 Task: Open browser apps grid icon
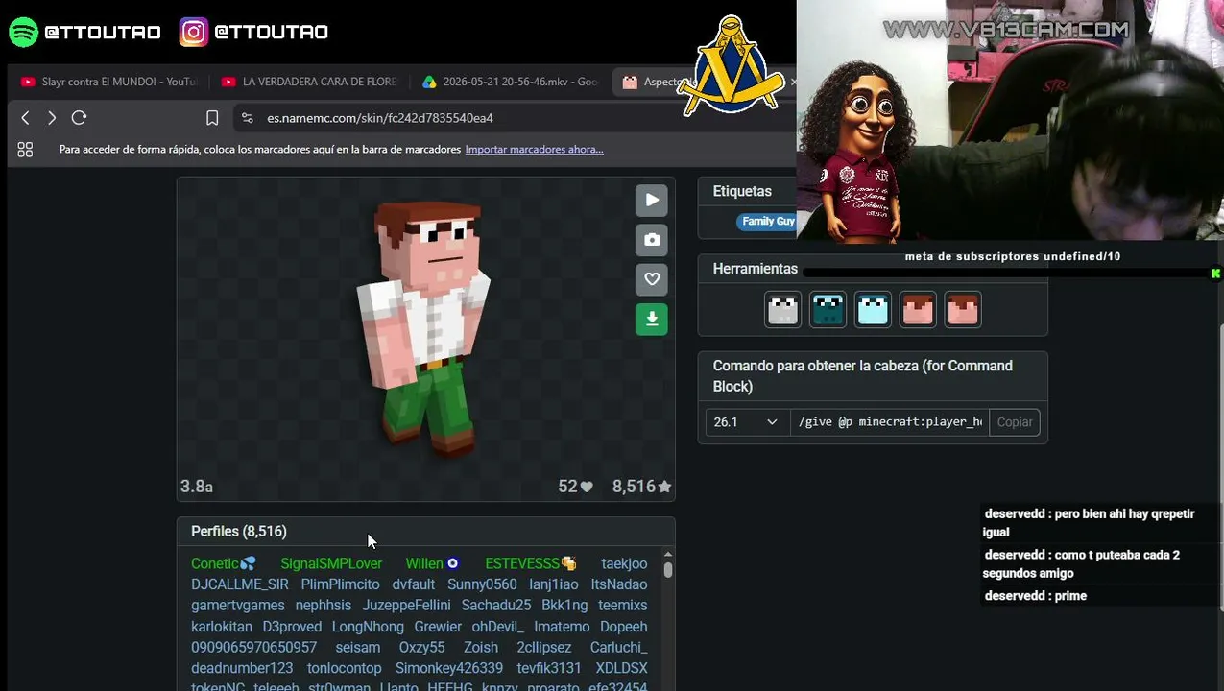point(25,150)
